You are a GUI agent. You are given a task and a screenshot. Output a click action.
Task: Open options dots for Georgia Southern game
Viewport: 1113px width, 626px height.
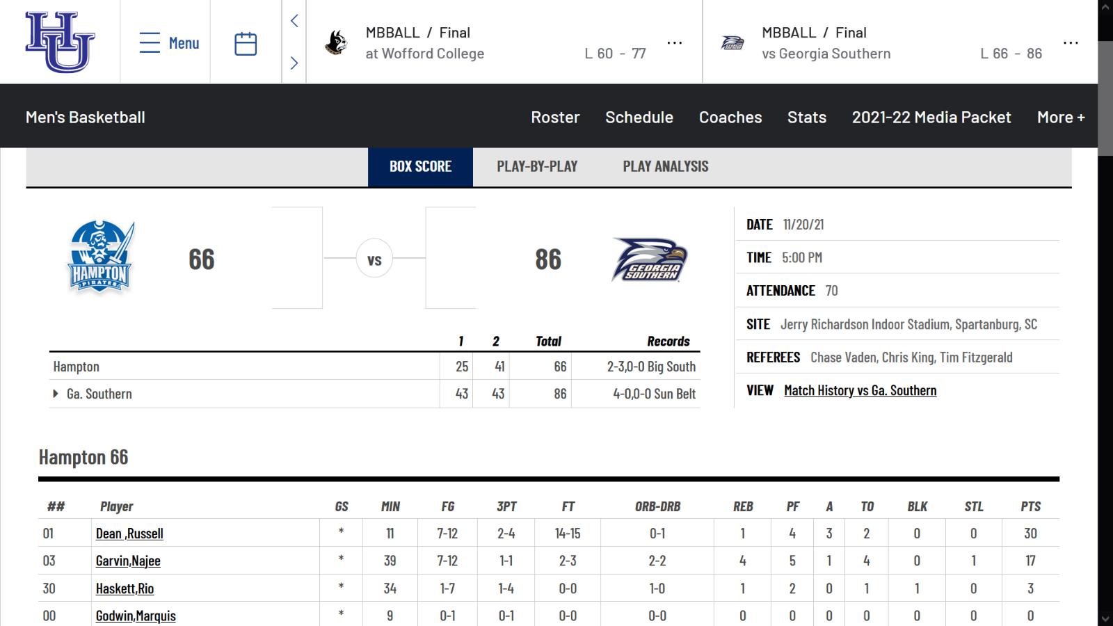coord(1071,43)
